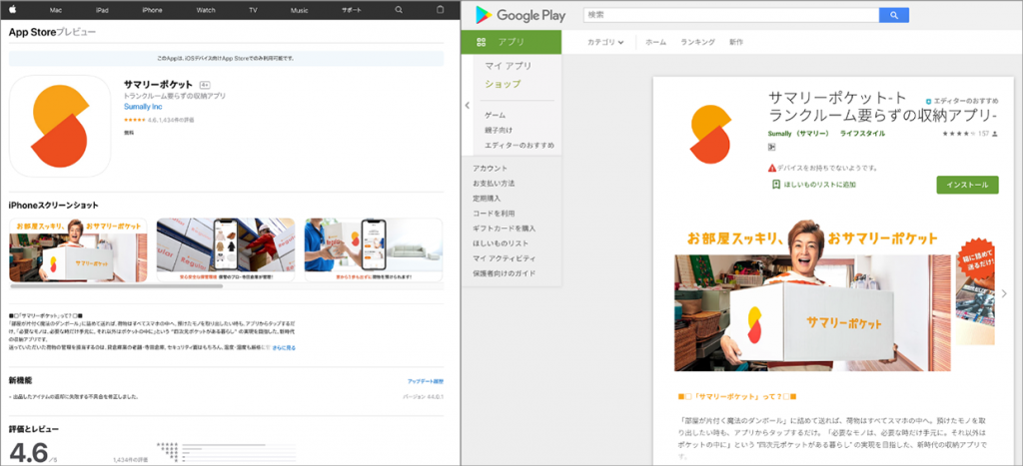Image resolution: width=1023 pixels, height=466 pixels.
Task: Open 親子向け in Google Play sidebar
Action: point(499,130)
